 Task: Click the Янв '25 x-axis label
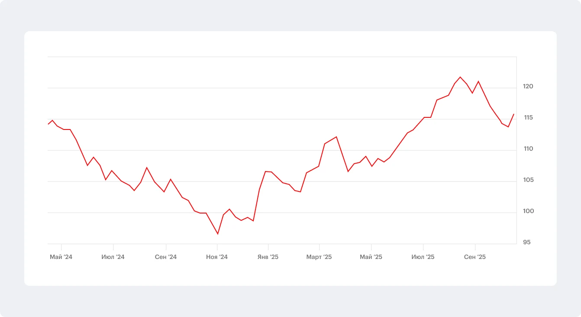pyautogui.click(x=268, y=257)
